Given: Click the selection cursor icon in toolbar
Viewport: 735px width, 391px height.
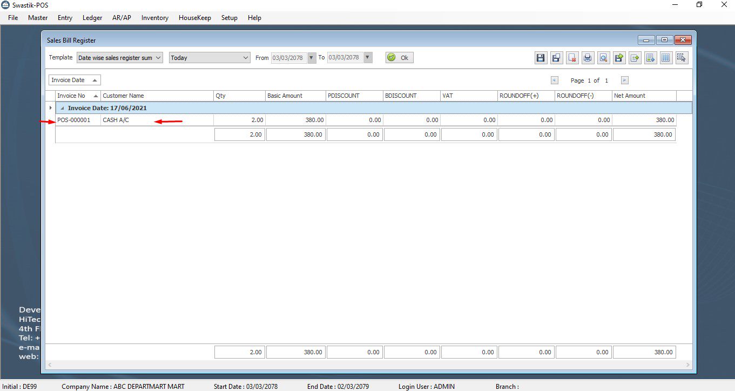Looking at the screenshot, I should pyautogui.click(x=682, y=58).
